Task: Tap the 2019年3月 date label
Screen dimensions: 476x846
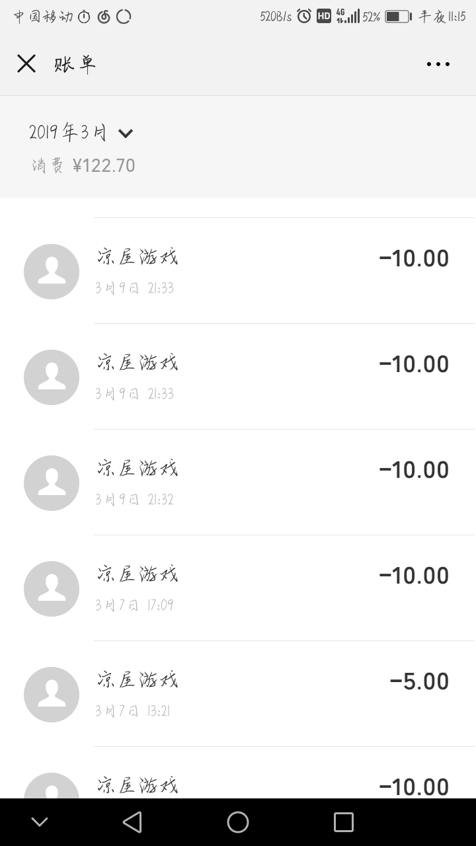Action: (67, 132)
